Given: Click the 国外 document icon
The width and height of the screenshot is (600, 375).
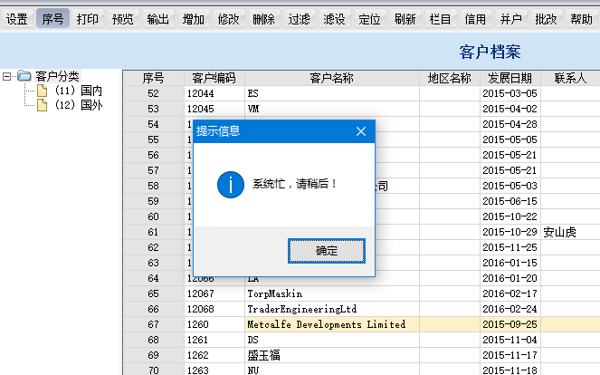Looking at the screenshot, I should point(43,105).
